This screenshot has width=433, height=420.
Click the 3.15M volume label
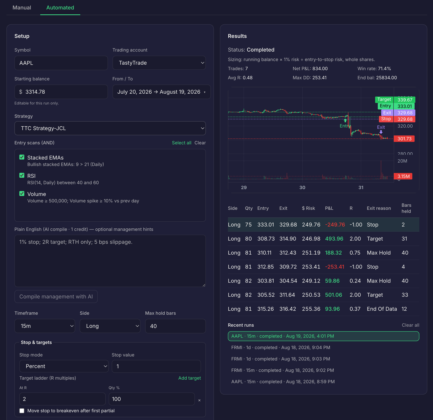pos(403,176)
